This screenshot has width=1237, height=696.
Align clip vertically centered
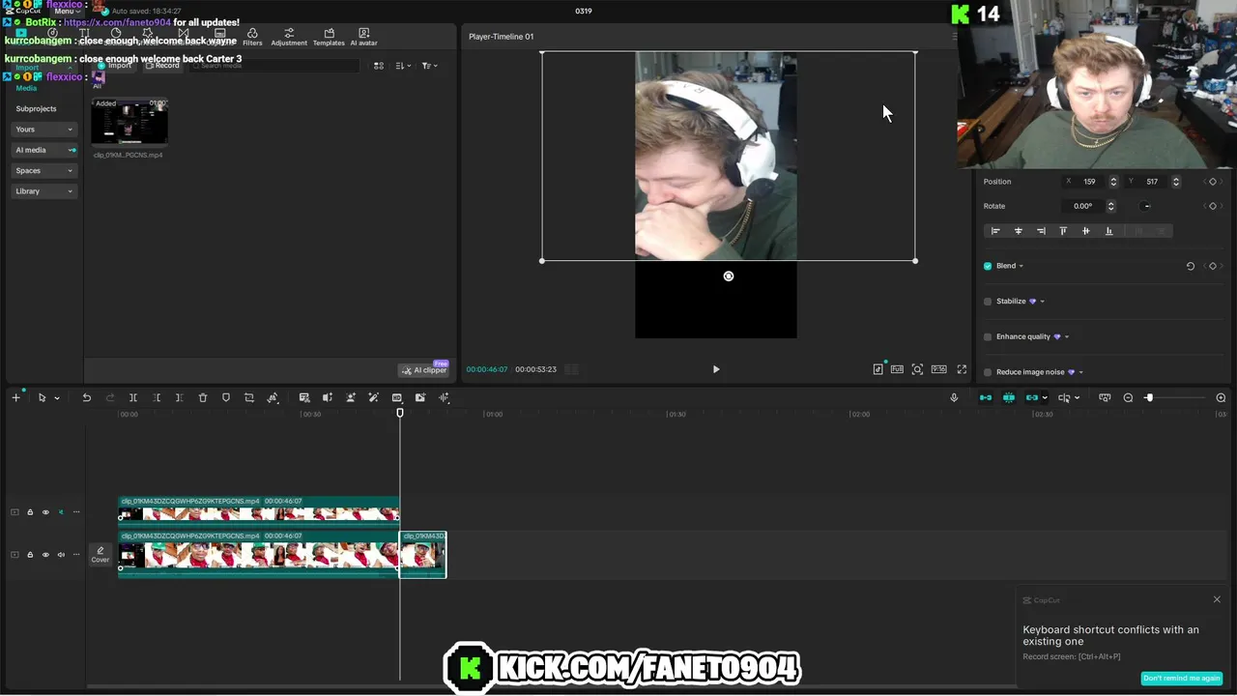[x=1085, y=231]
